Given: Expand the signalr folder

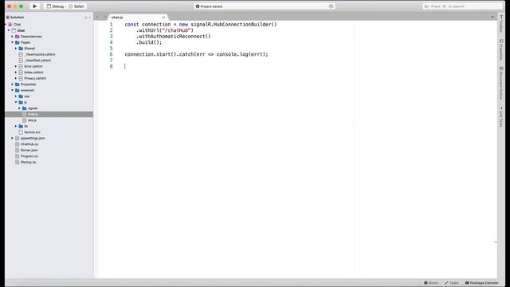Looking at the screenshot, I should [19, 108].
